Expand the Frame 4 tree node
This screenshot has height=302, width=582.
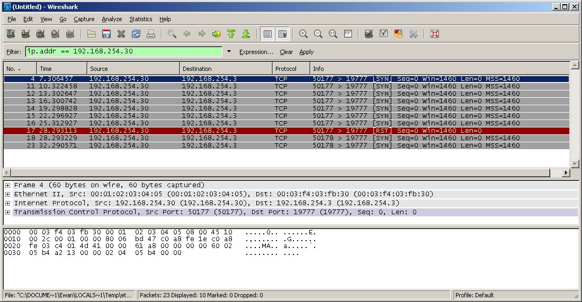click(x=7, y=185)
